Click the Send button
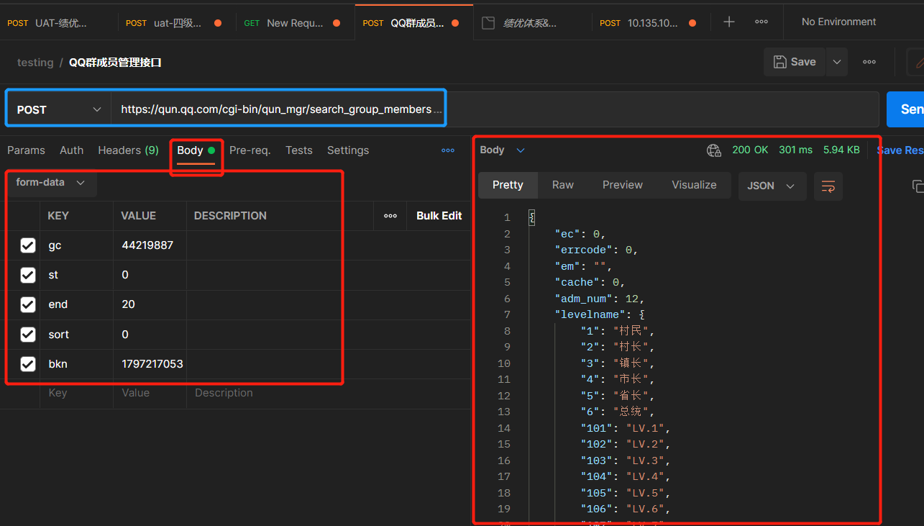The image size is (924, 526). [x=905, y=109]
